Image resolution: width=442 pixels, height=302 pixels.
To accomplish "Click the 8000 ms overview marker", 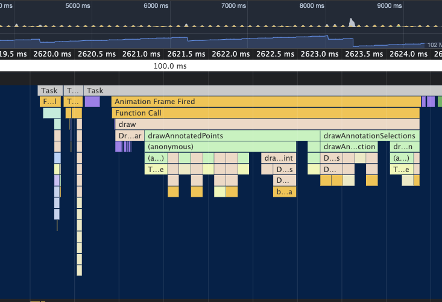I will point(312,5).
